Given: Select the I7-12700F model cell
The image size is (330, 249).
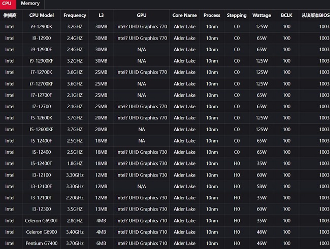Looking at the screenshot, I should tap(42, 95).
